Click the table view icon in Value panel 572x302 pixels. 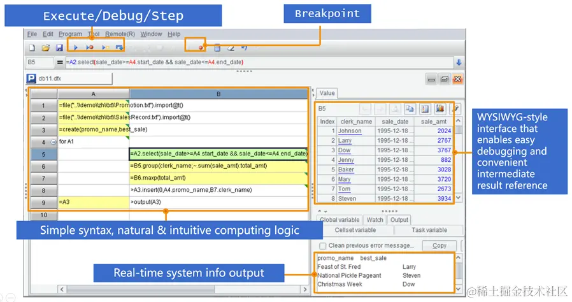click(425, 108)
